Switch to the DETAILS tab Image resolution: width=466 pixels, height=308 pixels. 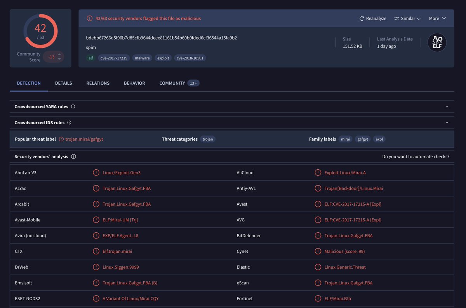(63, 83)
